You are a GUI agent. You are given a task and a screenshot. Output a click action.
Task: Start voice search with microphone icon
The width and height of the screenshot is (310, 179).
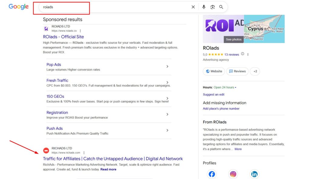[x=204, y=7]
